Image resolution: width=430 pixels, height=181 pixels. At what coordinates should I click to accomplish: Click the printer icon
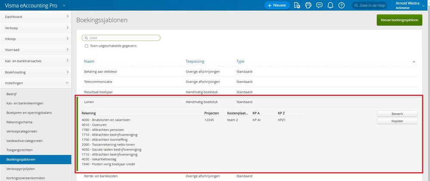[308, 6]
